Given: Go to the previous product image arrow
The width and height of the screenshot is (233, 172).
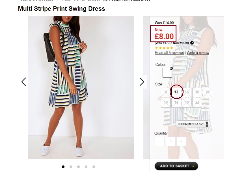Looking at the screenshot, I should [x=24, y=82].
